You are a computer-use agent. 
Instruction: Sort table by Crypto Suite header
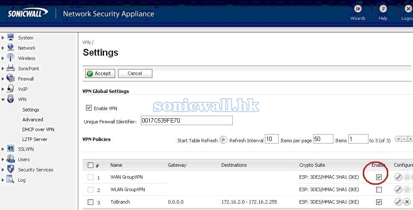tap(312, 165)
